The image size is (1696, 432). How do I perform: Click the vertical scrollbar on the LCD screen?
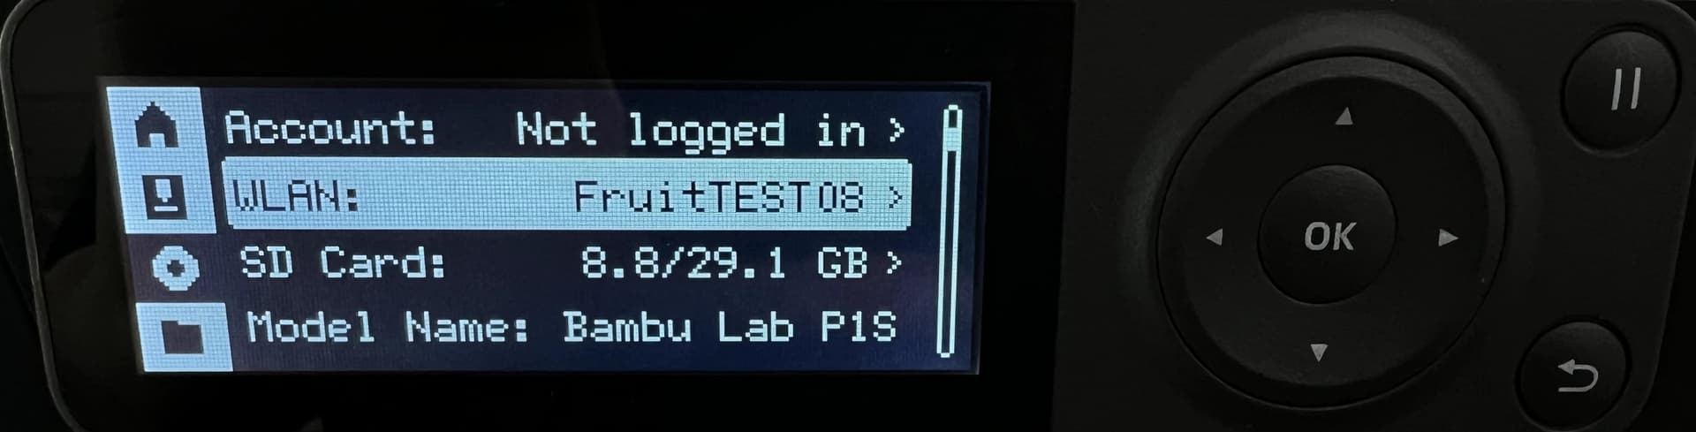click(950, 231)
